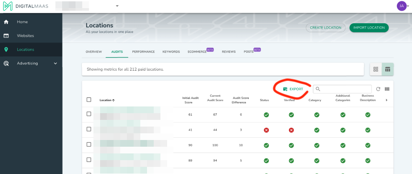Click in the table search field
This screenshot has height=174, width=412.
[x=342, y=89]
